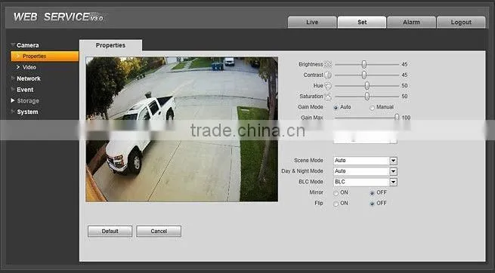Screen dimensions: 495x273
Task: Click the Hue palette icon
Action: tap(328, 86)
